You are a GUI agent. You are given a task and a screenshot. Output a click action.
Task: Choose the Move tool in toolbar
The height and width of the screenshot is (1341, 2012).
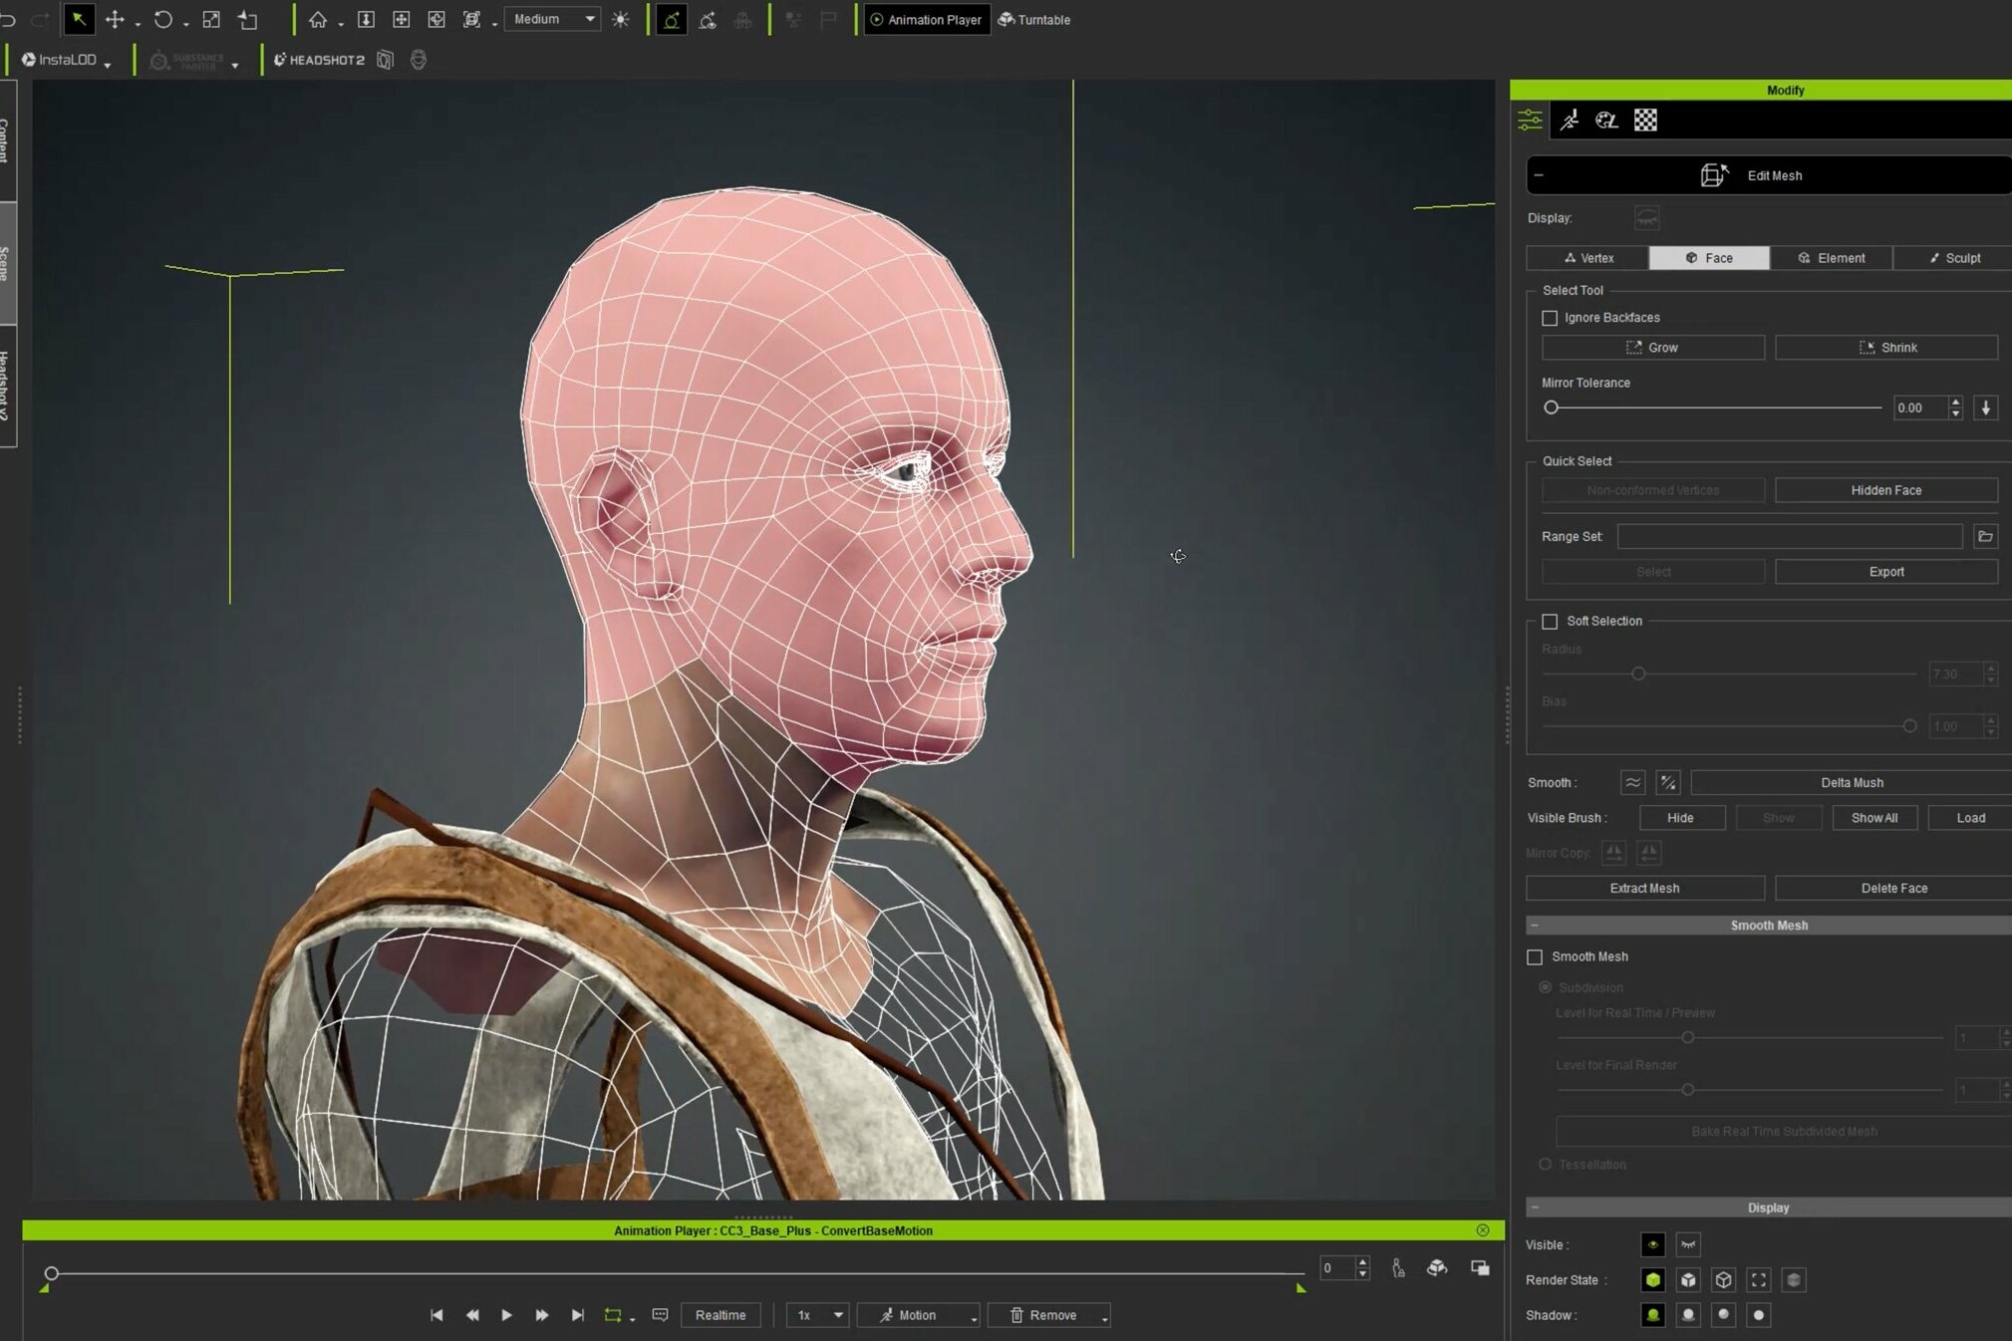coord(115,19)
